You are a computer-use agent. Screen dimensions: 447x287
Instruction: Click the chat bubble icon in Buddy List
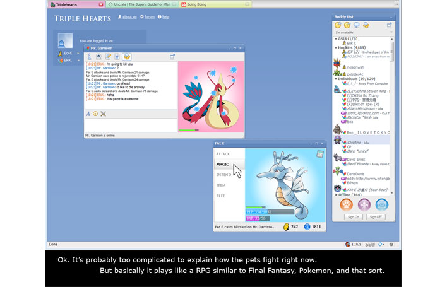(x=357, y=25)
